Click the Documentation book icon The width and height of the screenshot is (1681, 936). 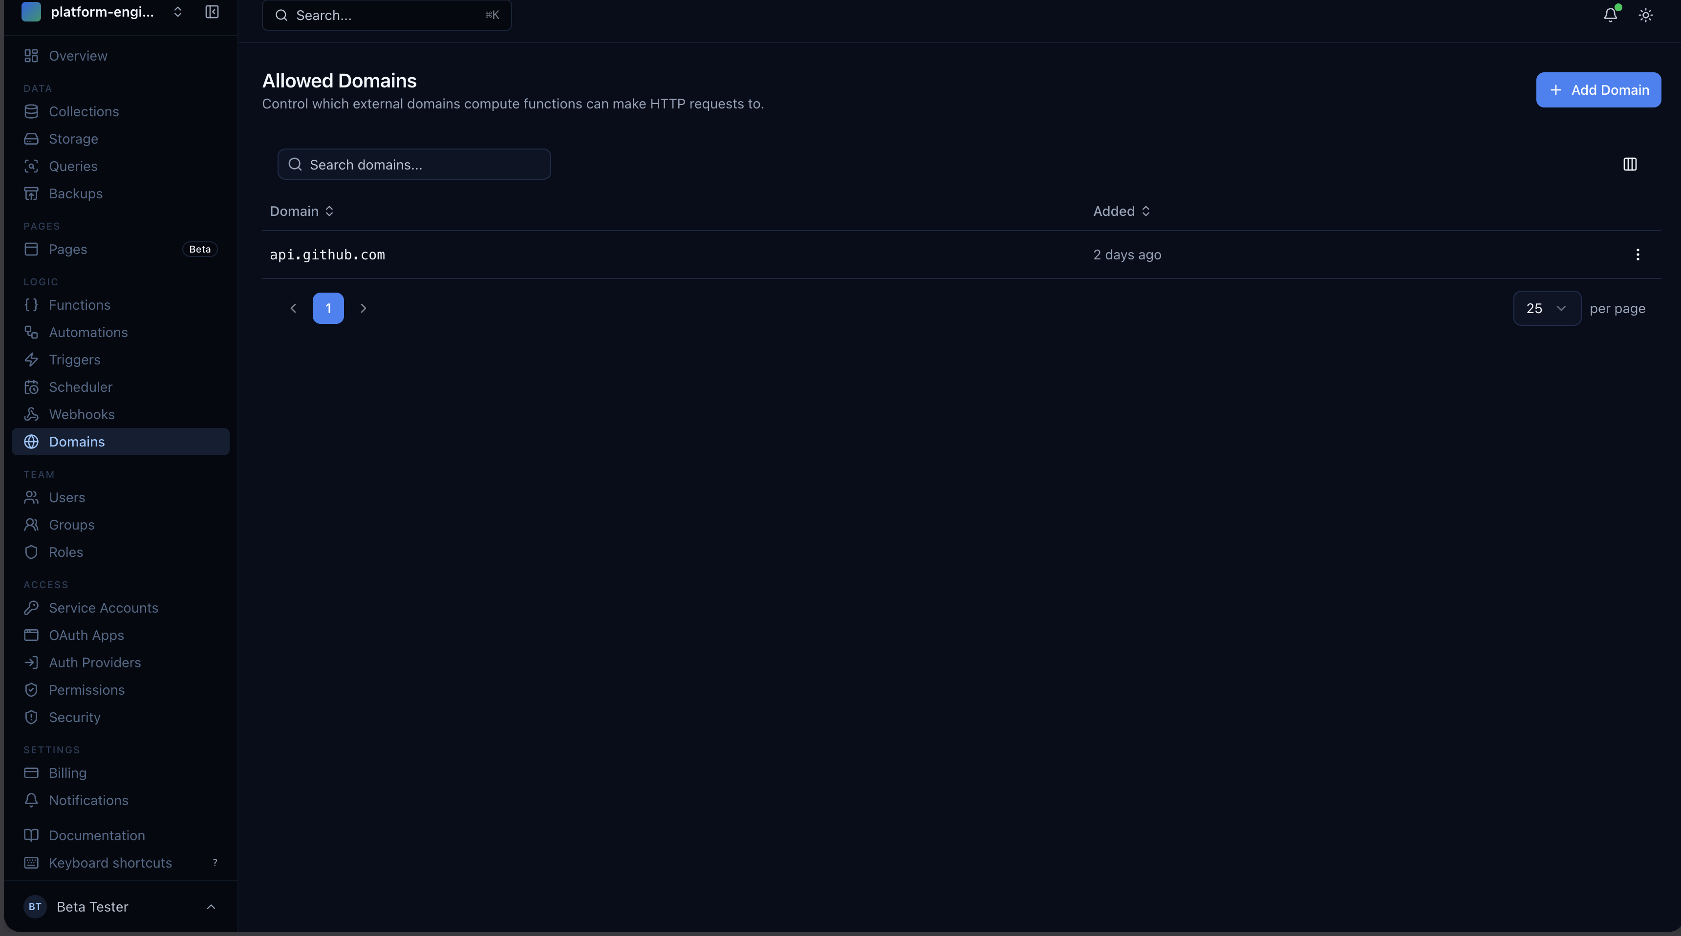click(x=31, y=835)
